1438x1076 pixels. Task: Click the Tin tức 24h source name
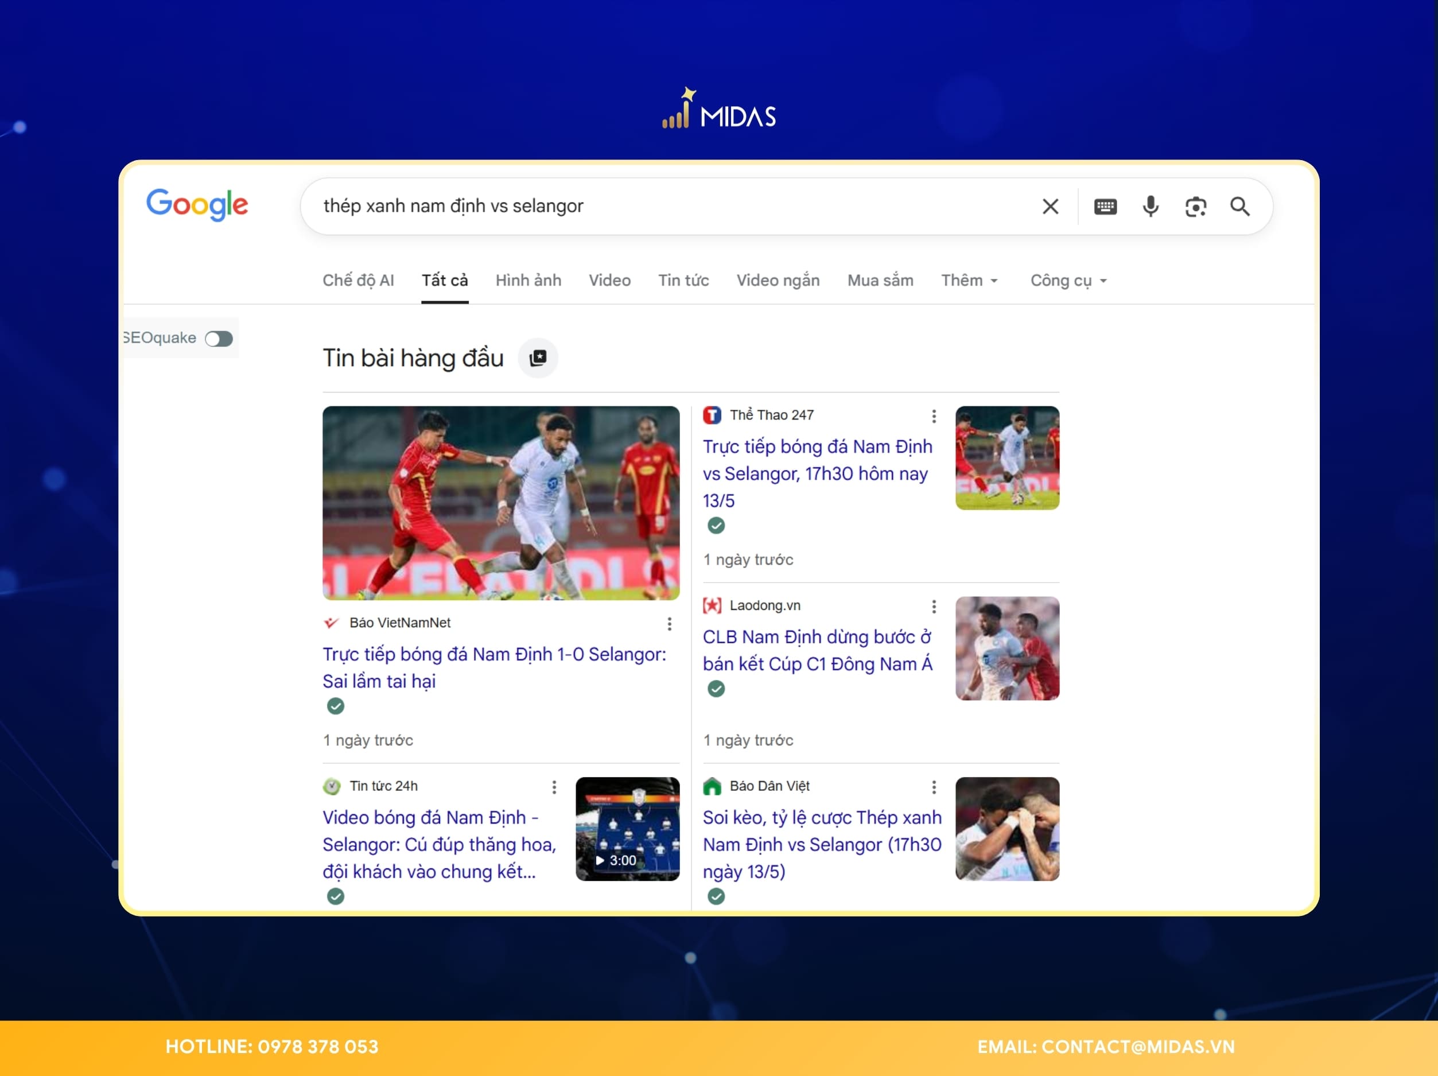(x=383, y=786)
